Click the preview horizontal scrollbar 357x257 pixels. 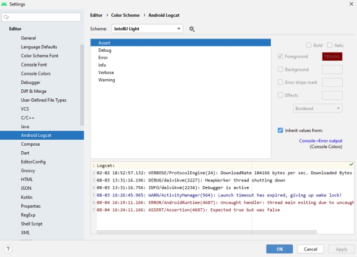(x=206, y=232)
